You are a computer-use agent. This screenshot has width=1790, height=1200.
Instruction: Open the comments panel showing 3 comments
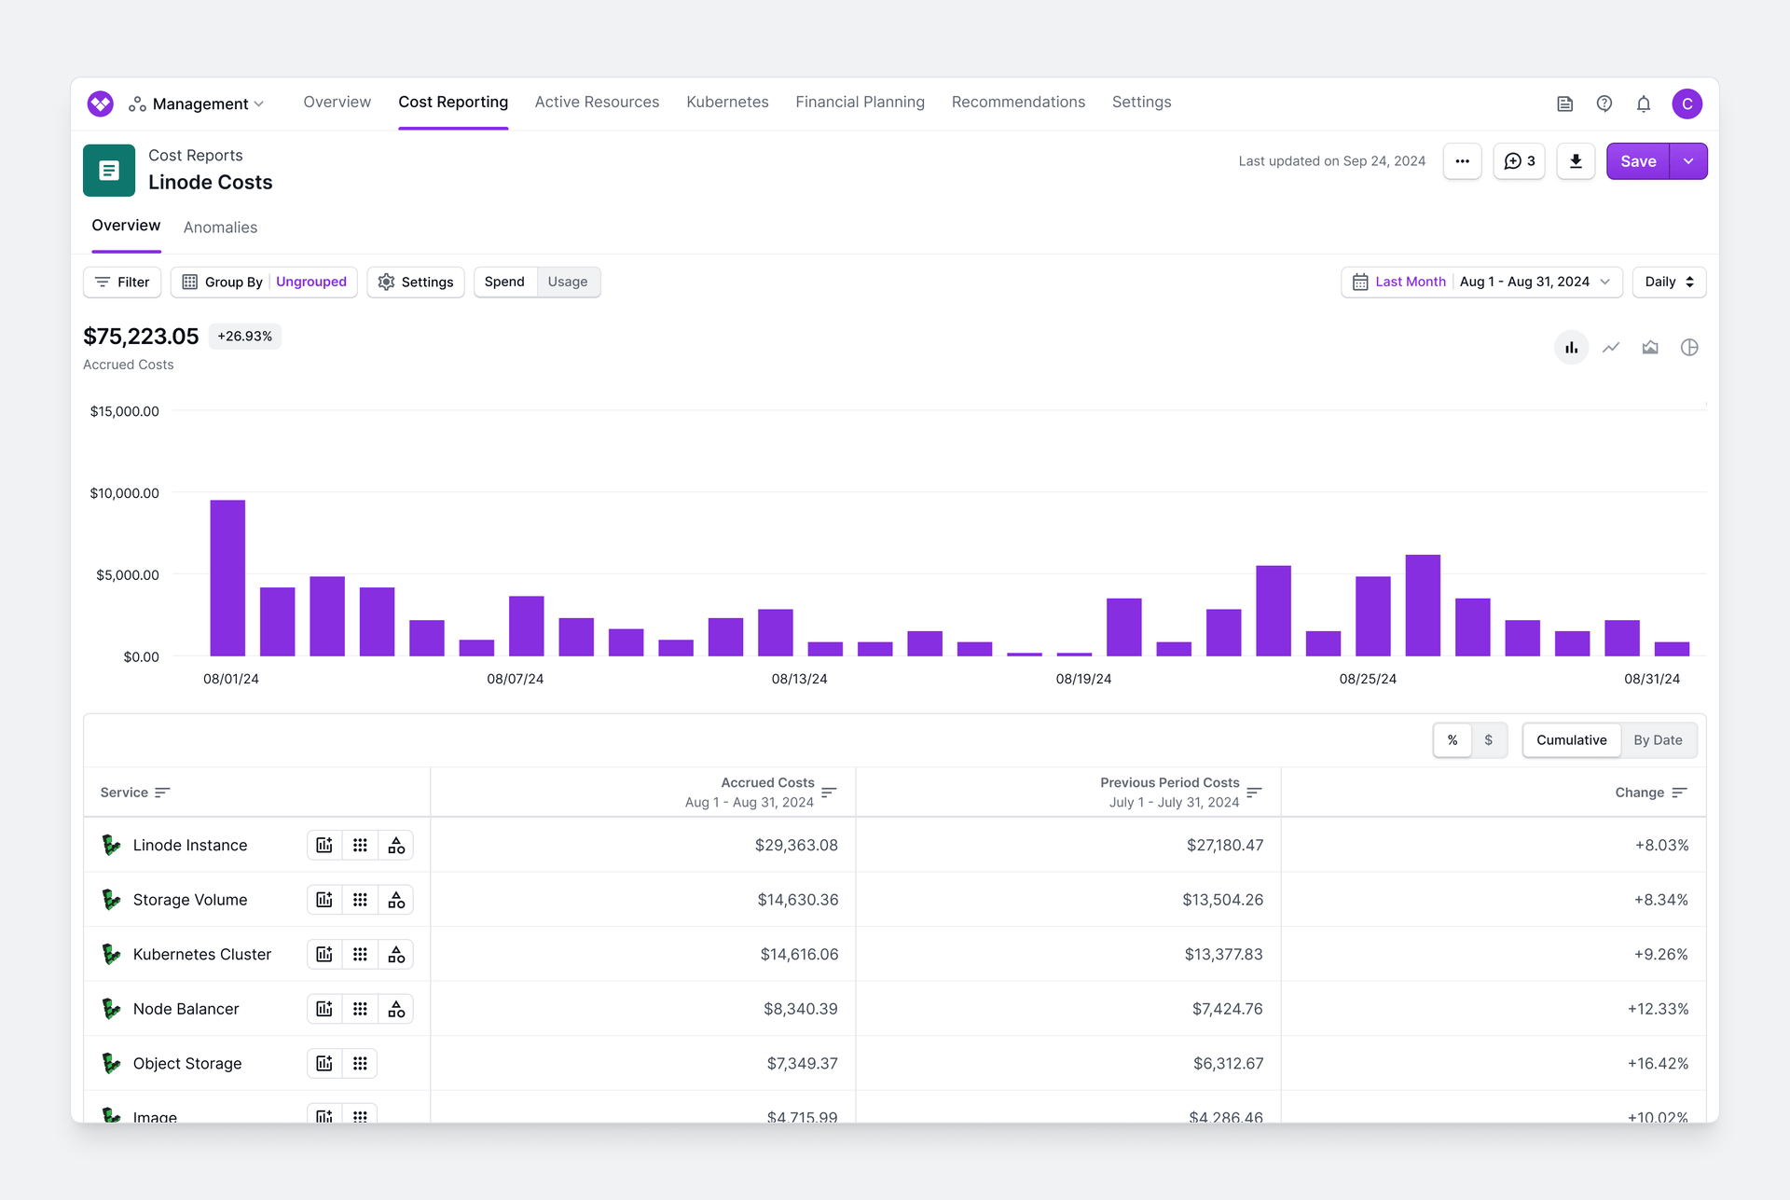coord(1519,160)
